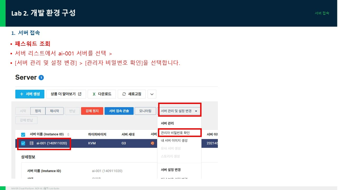Viewport: 338px width, 190px height.
Task: Click the 서버 관리 menu section header
Action: [167, 123]
